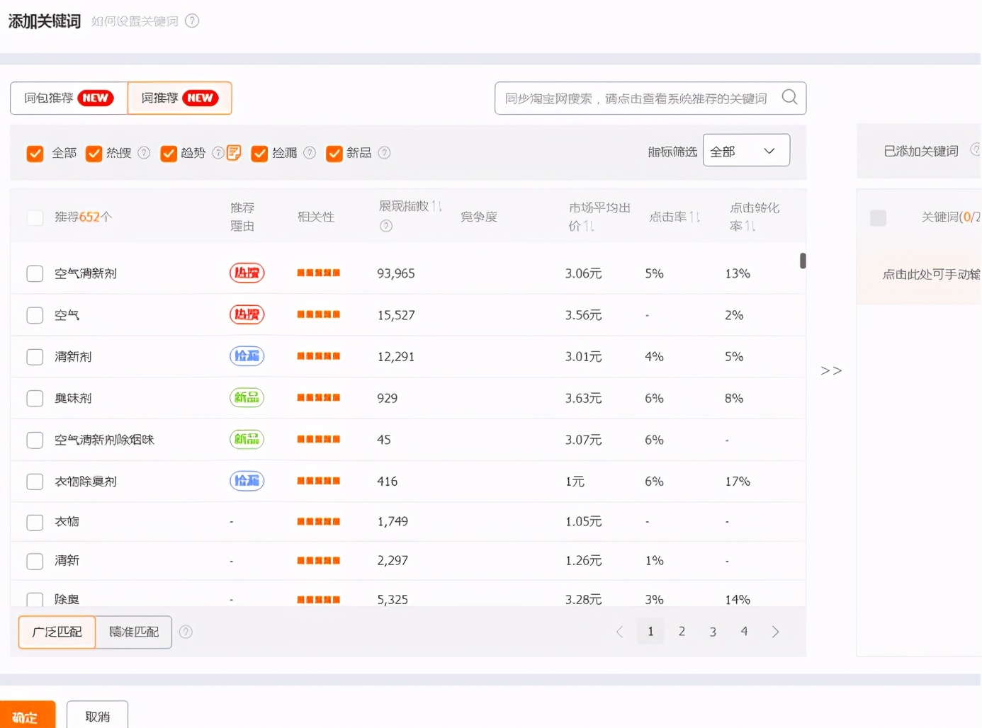Go to next page arrow
Image resolution: width=982 pixels, height=728 pixels.
tap(775, 632)
